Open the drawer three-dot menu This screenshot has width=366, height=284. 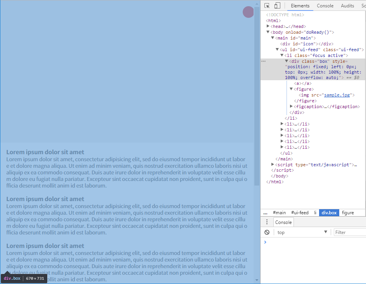click(x=267, y=222)
